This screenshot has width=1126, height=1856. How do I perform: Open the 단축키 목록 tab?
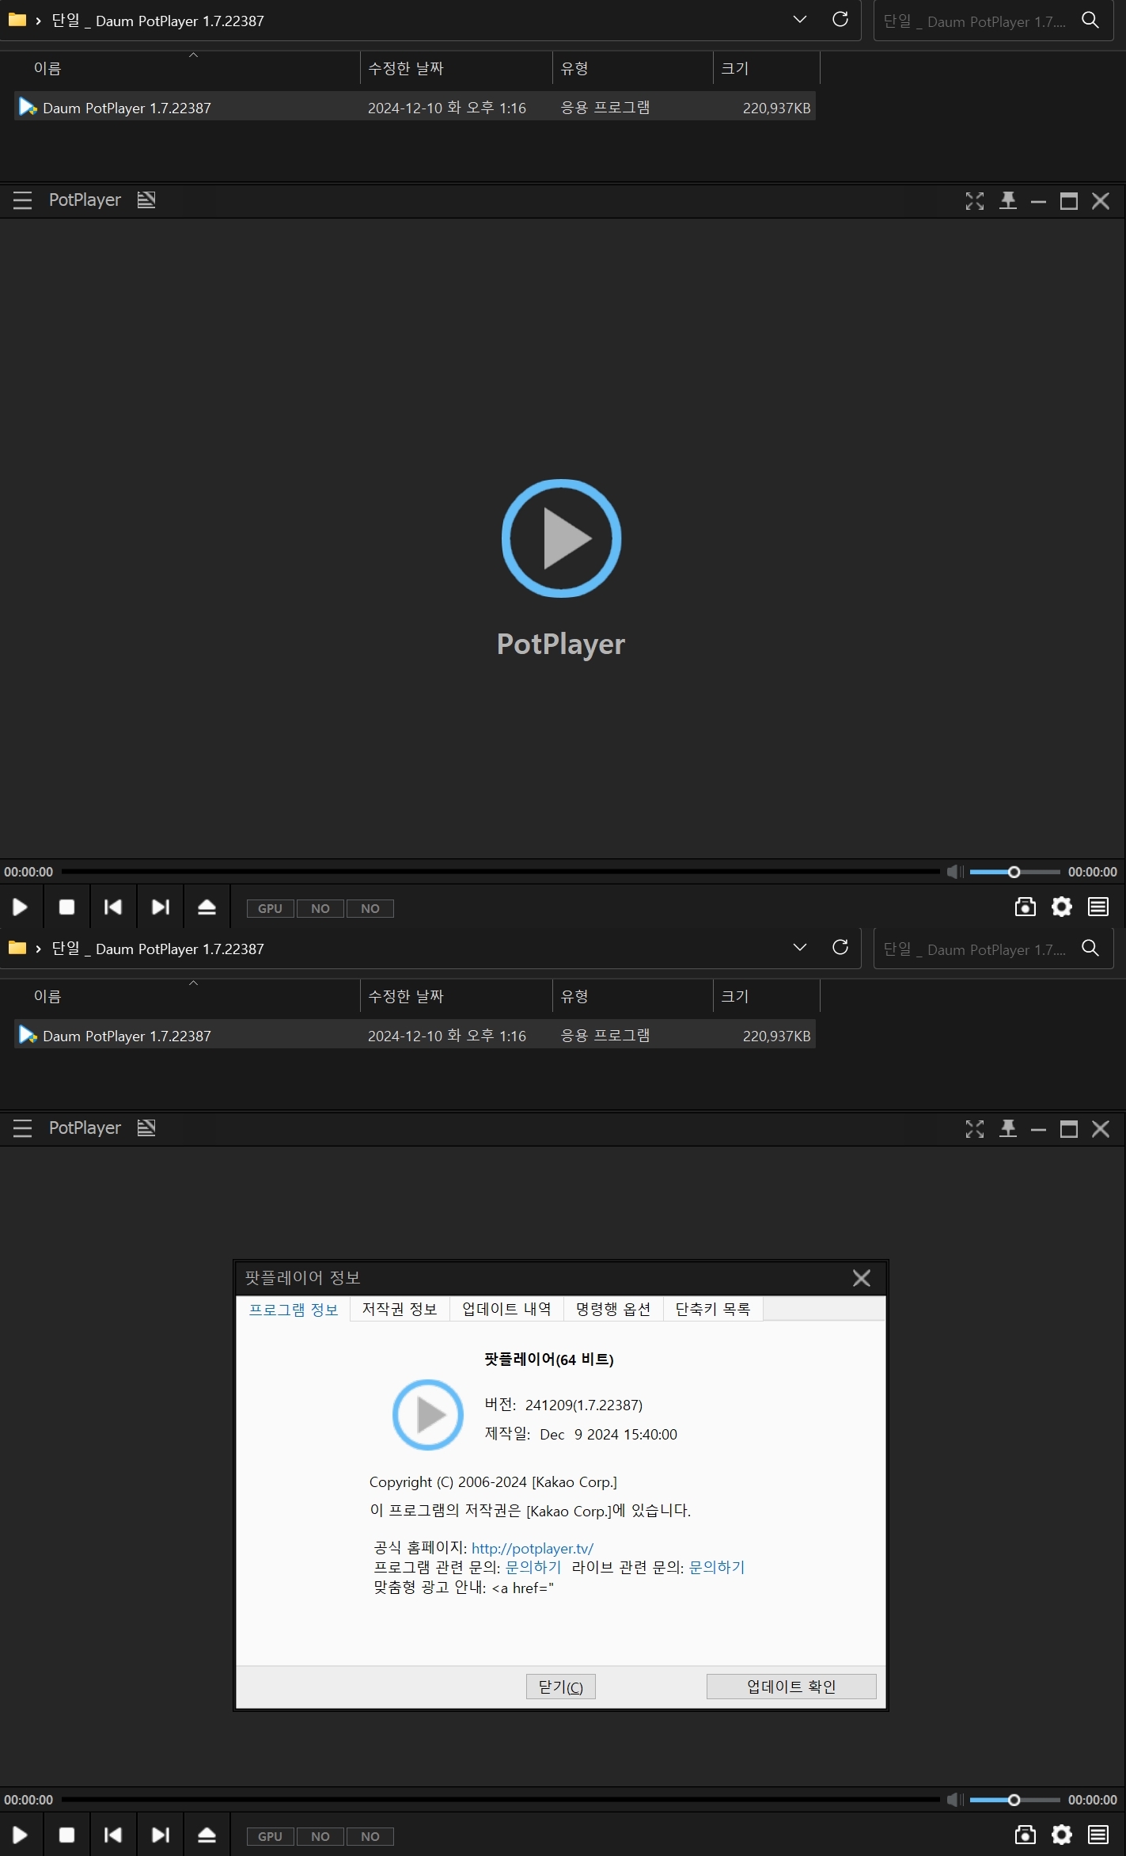[x=712, y=1309]
